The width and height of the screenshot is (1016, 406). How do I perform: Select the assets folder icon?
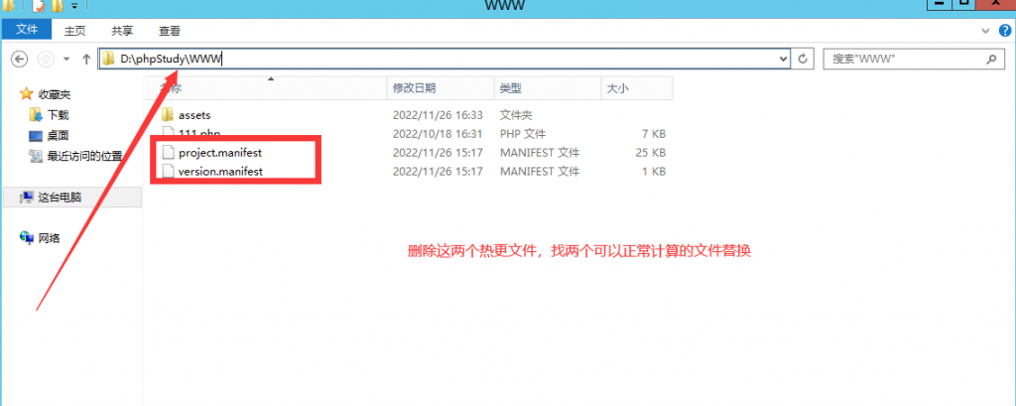(168, 115)
